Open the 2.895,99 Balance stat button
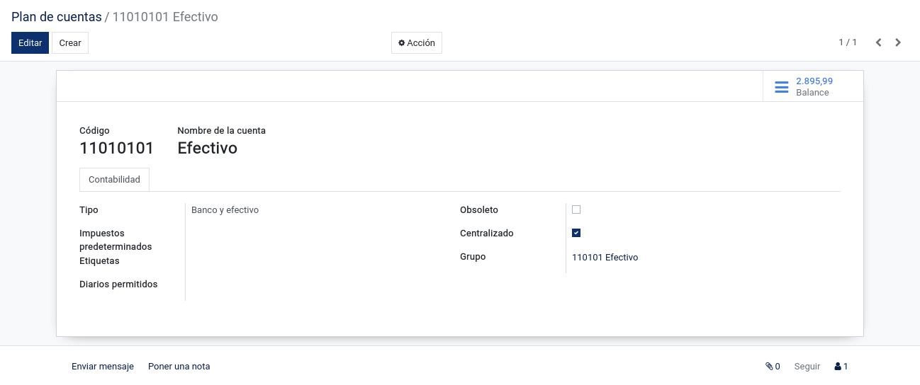920x385 pixels. (813, 86)
